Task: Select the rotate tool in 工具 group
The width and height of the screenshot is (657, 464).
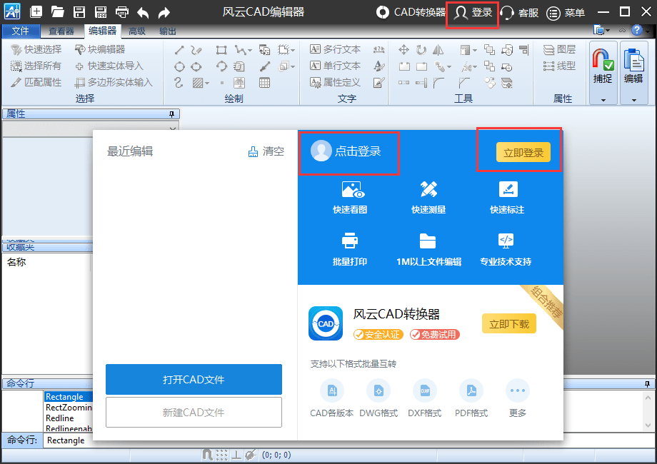Action: pos(421,50)
